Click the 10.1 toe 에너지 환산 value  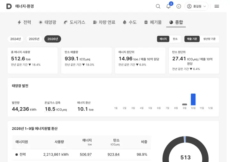(86, 109)
